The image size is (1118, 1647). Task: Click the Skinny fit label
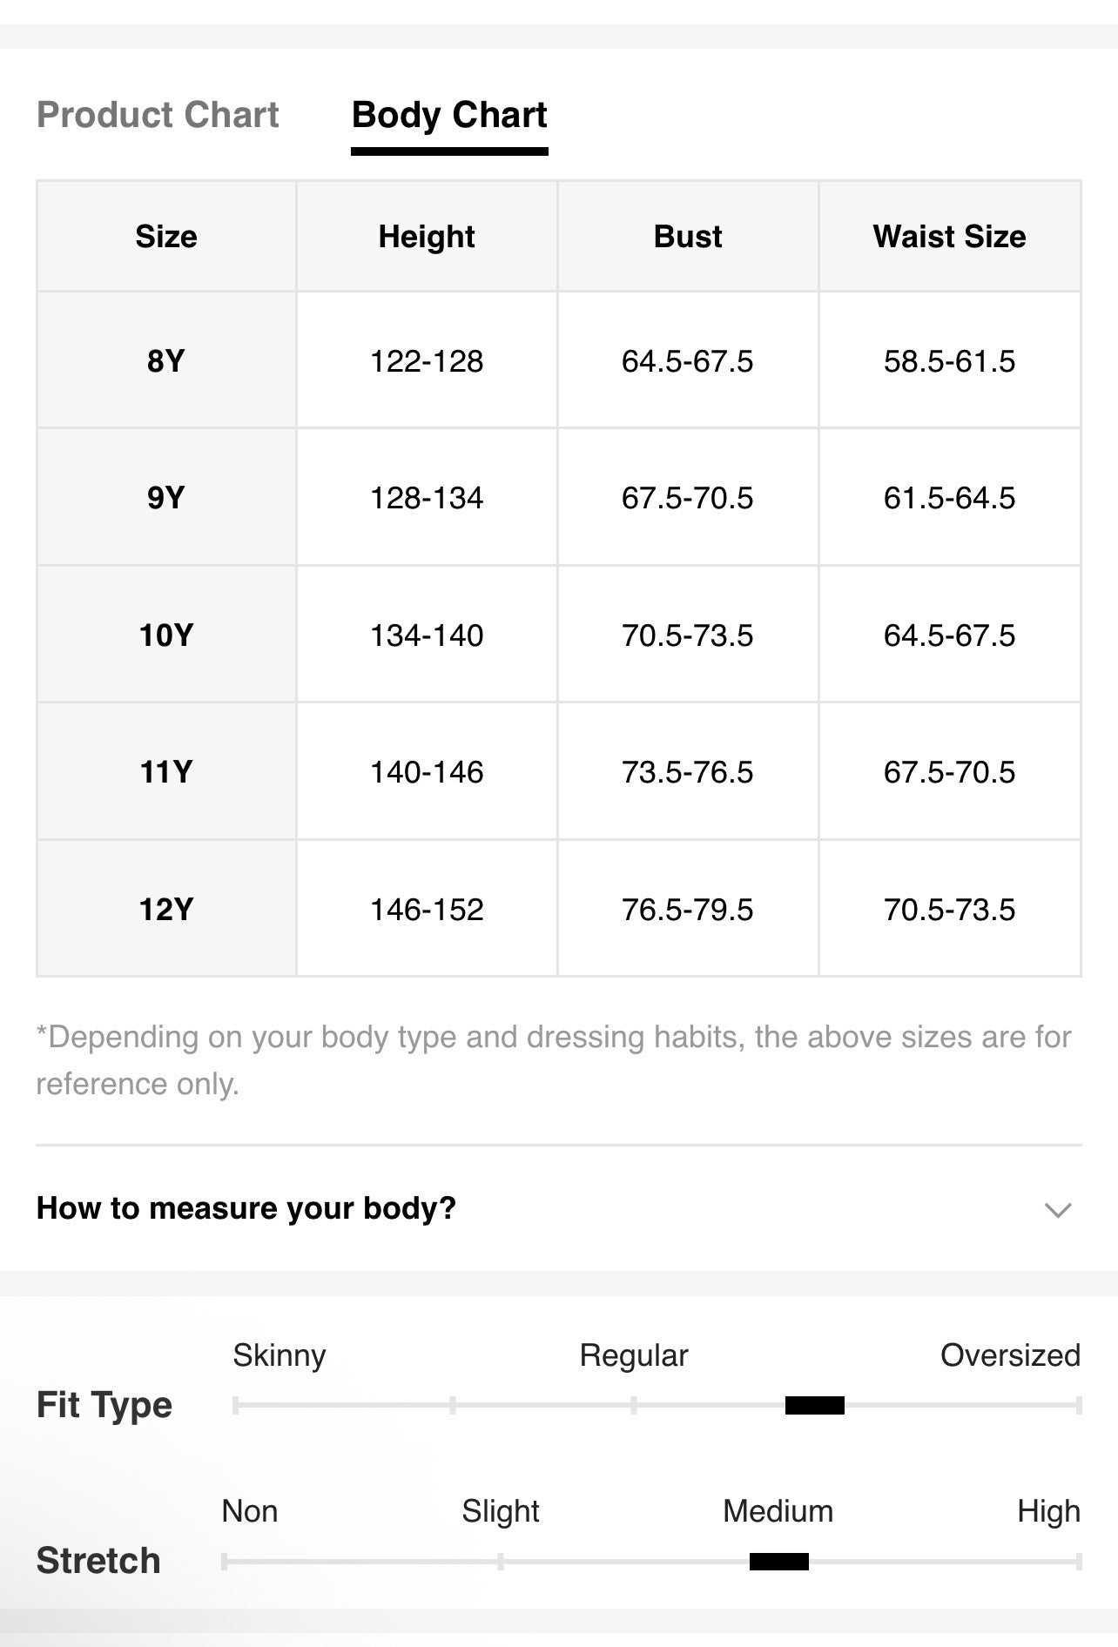[279, 1355]
